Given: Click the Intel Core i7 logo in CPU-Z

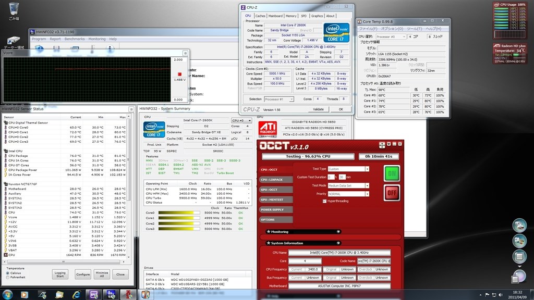Looking at the screenshot, I should 336,33.
